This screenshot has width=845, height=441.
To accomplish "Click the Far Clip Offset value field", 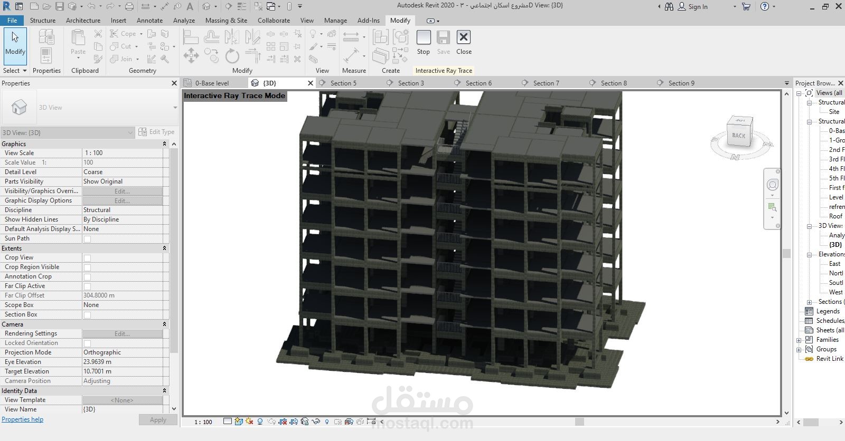I will click(123, 295).
